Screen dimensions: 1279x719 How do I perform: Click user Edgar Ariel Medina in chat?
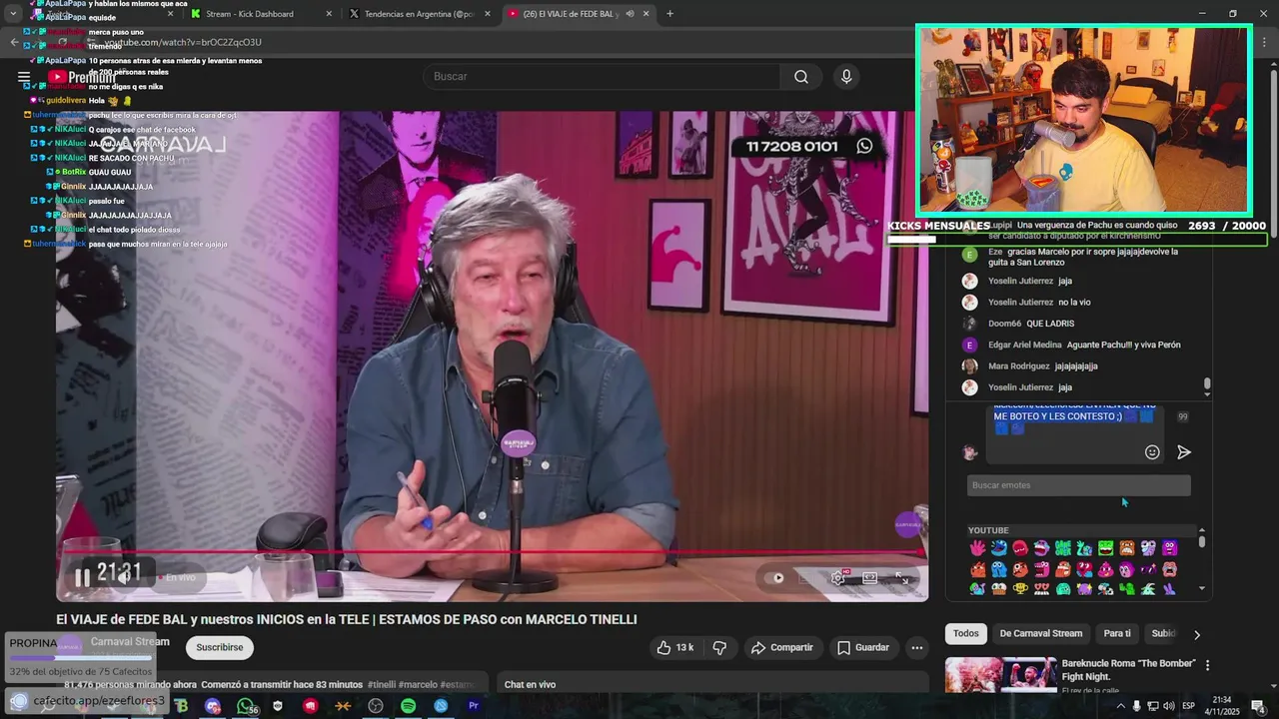(1024, 346)
